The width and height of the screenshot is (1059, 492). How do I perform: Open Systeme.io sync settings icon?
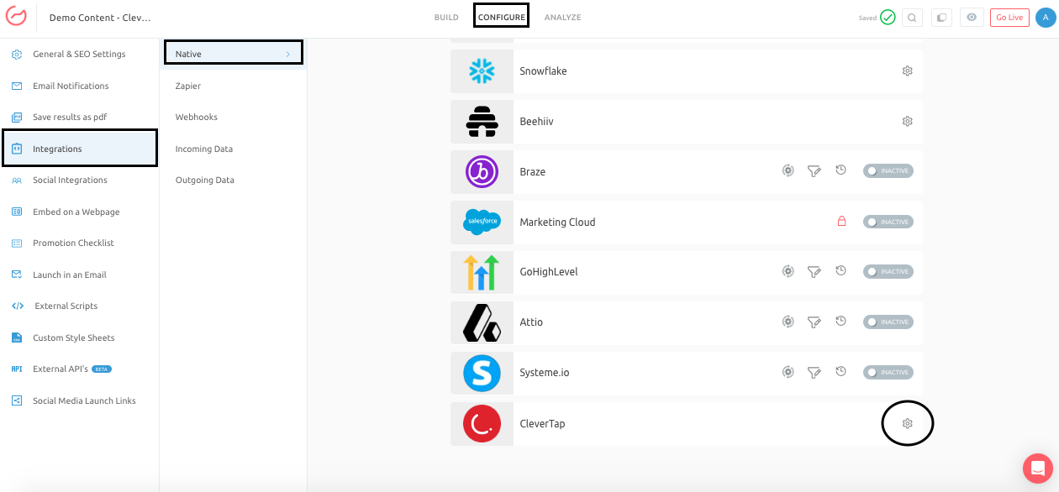pyautogui.click(x=788, y=372)
